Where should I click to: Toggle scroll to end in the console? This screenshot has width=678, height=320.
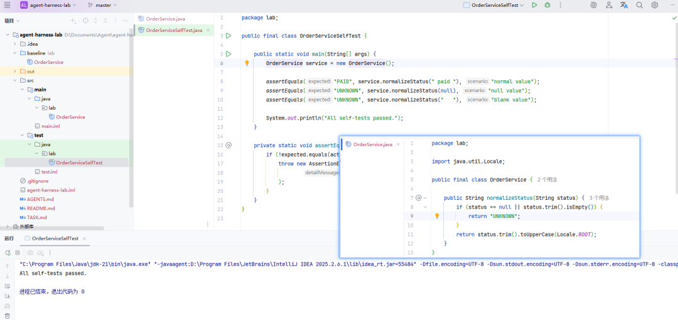click(7, 296)
